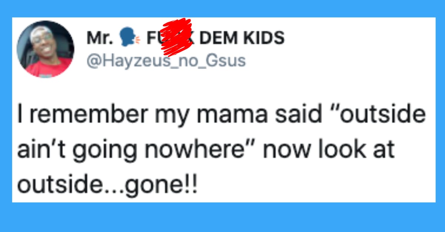This screenshot has height=232, width=445.
Task: Open the @Hayzeus_no_Gsus handle
Action: [166, 60]
